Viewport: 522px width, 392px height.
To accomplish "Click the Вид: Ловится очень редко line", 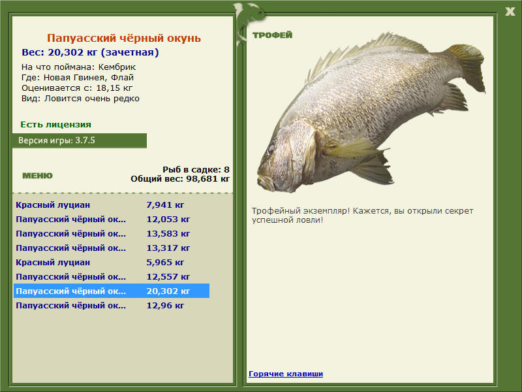I will 80,99.
